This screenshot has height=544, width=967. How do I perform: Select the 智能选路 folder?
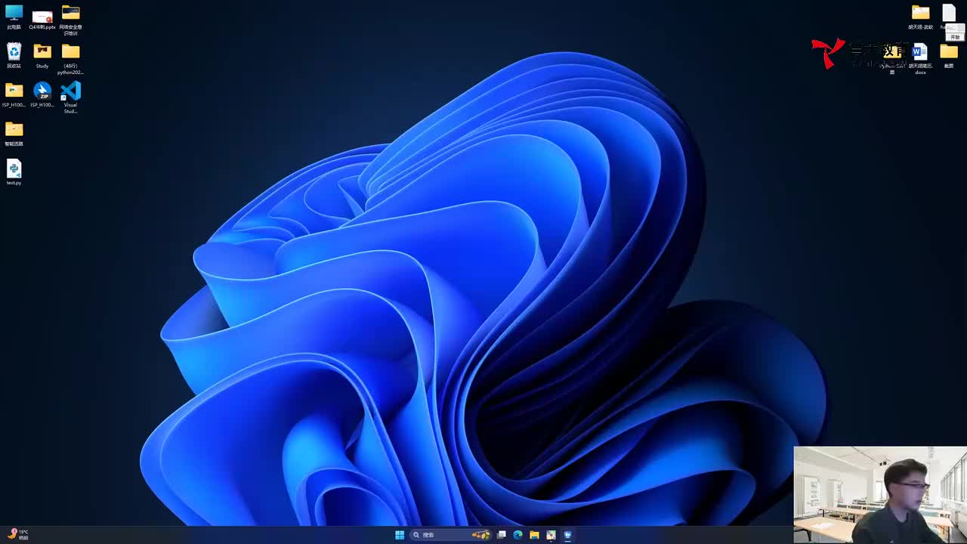(x=14, y=134)
